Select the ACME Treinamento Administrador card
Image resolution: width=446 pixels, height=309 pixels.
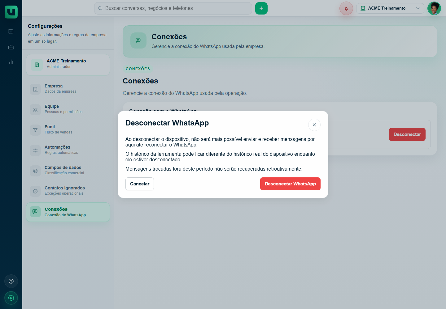coord(68,65)
